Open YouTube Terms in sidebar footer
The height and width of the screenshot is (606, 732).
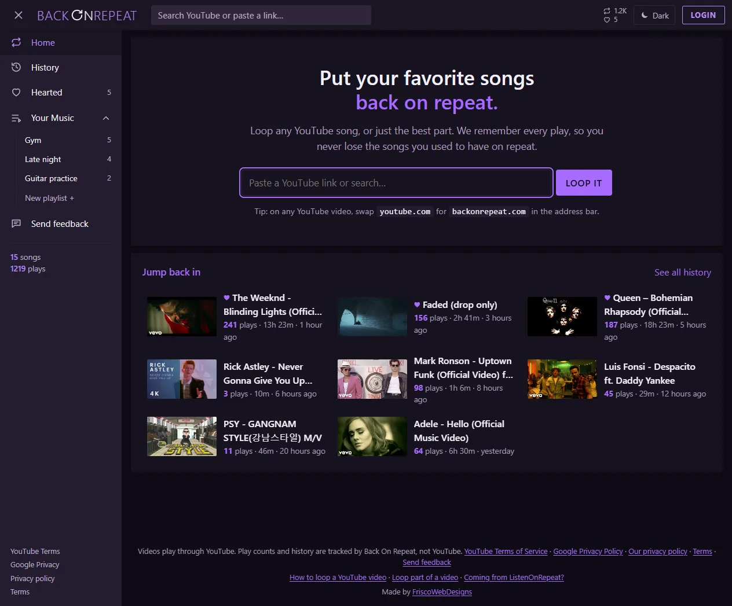tap(35, 551)
